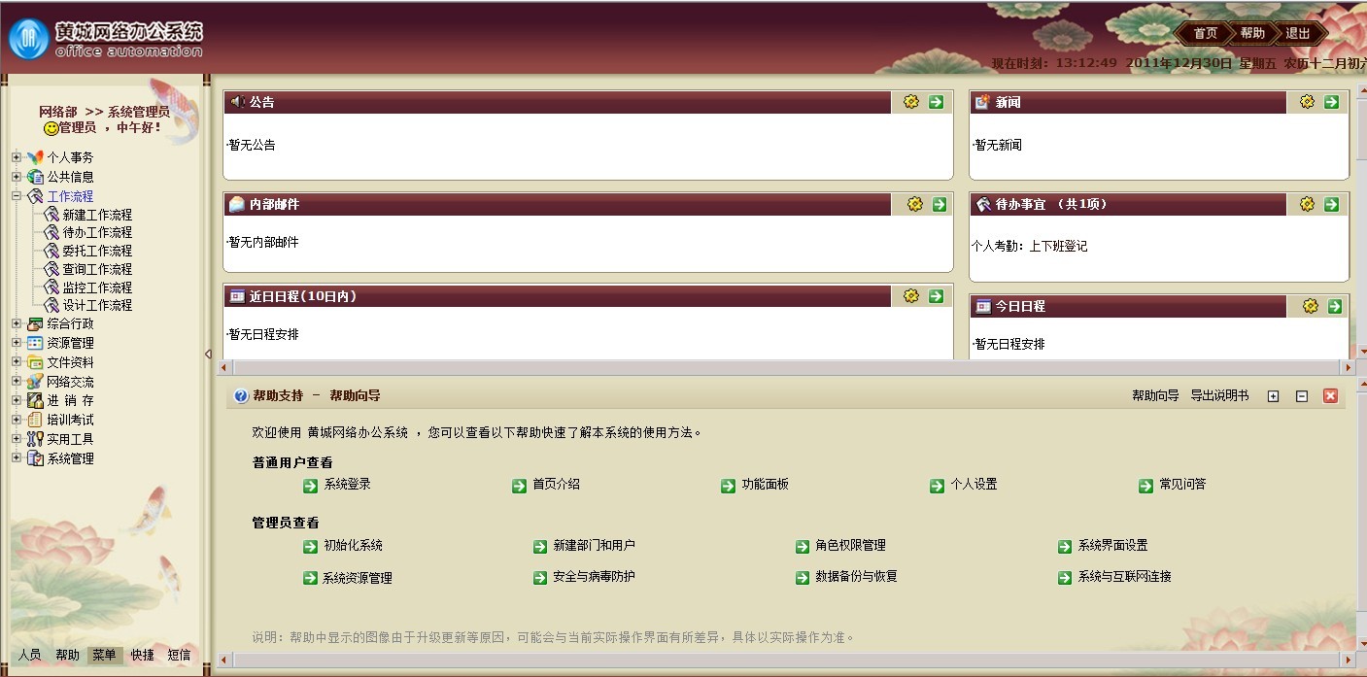This screenshot has height=677, width=1367.
Task: Click the sidebar collapse arrow handle
Action: click(208, 355)
